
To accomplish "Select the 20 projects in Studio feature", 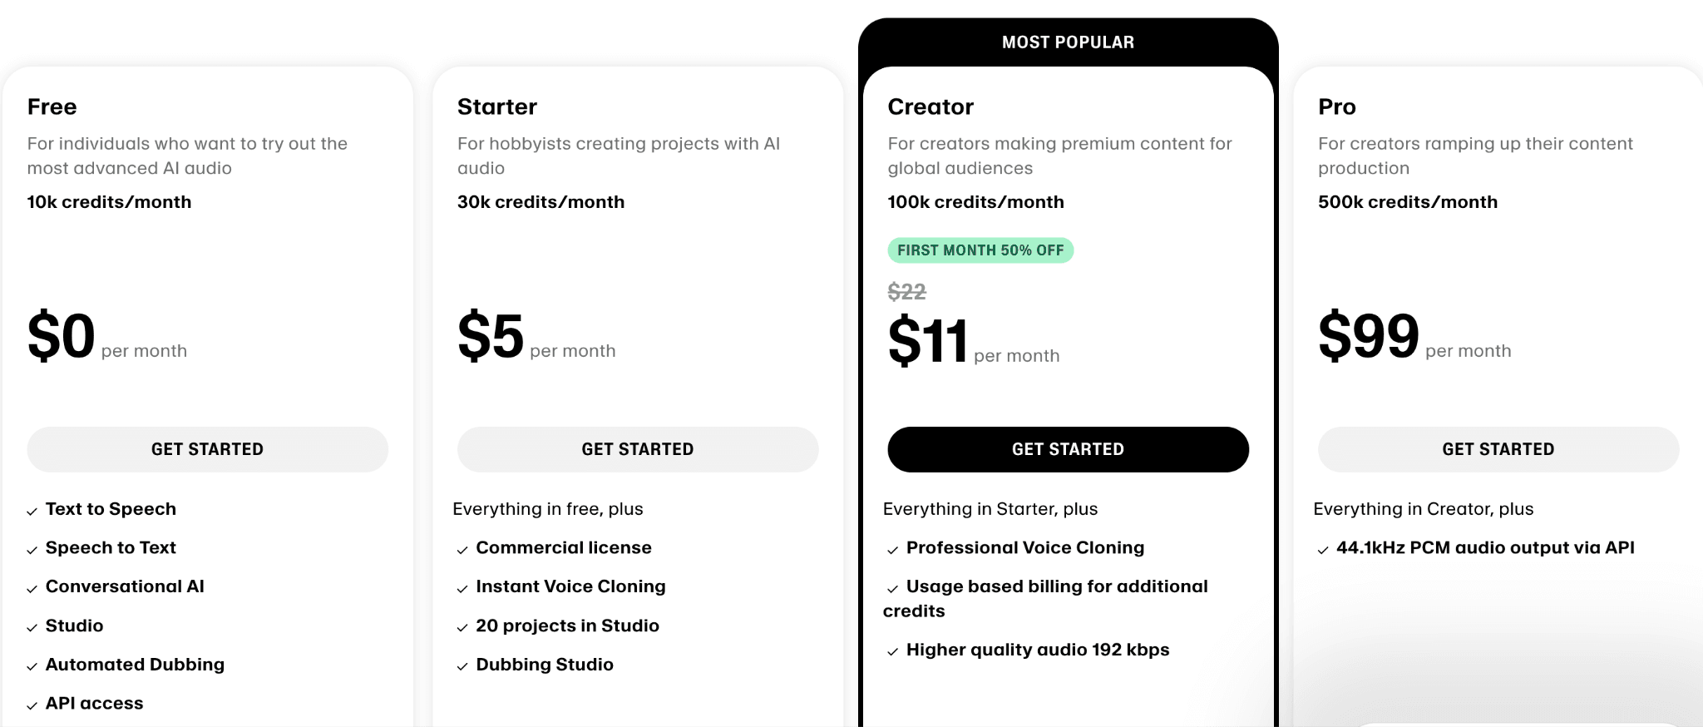I will 566,626.
